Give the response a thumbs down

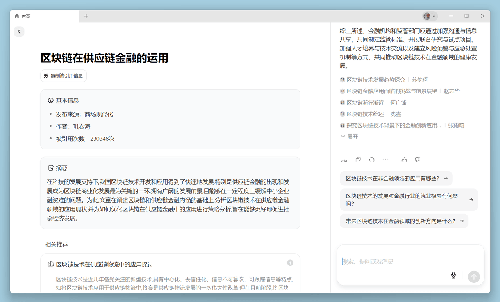[417, 160]
